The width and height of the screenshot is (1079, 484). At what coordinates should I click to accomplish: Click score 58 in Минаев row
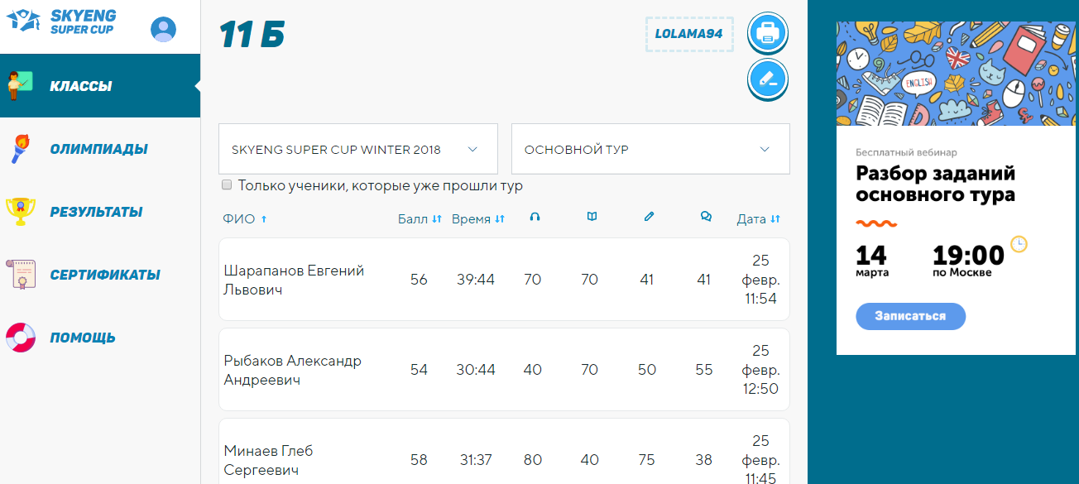[419, 460]
